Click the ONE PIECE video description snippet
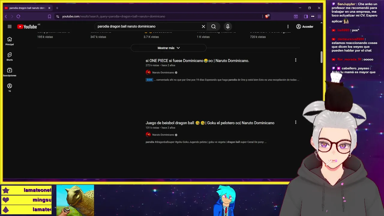The width and height of the screenshot is (384, 216). point(226,80)
